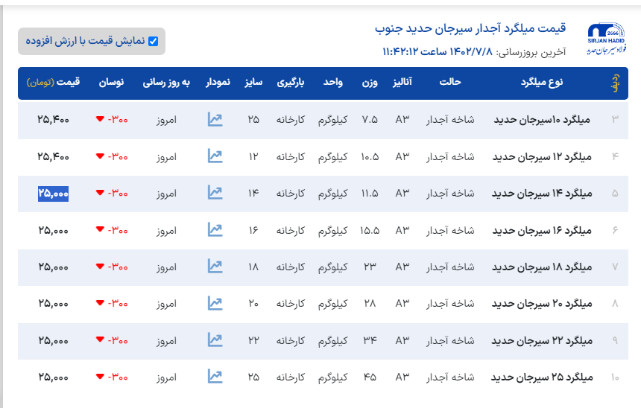Screen dimensions: 641x408
Task: Click the ردیف column header
Action: point(615,82)
